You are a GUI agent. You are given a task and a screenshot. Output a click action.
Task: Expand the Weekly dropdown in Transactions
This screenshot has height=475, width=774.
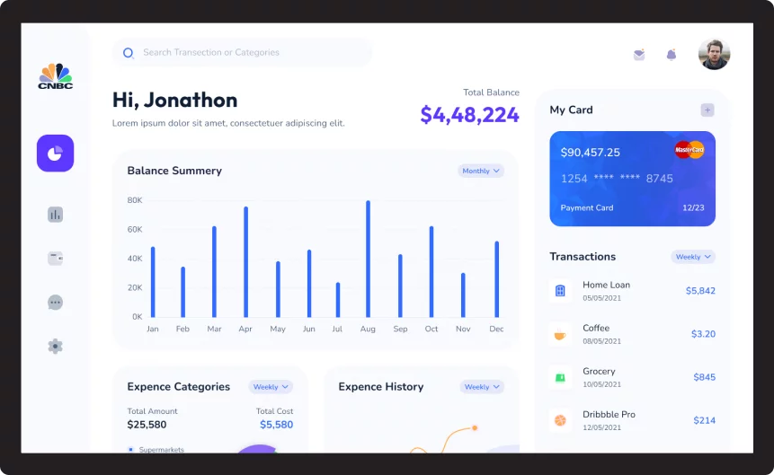tap(693, 257)
